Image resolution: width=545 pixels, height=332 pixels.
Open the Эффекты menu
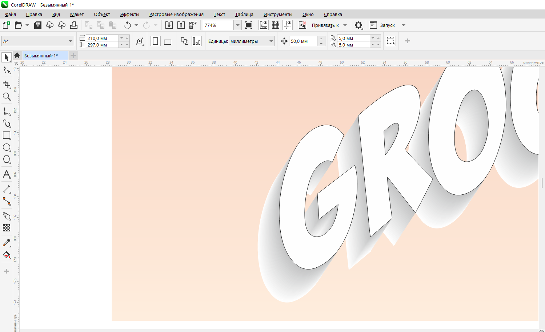pos(129,15)
